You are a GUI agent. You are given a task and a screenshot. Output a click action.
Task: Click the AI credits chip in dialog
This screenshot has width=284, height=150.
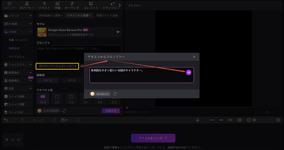pyautogui.click(x=100, y=94)
